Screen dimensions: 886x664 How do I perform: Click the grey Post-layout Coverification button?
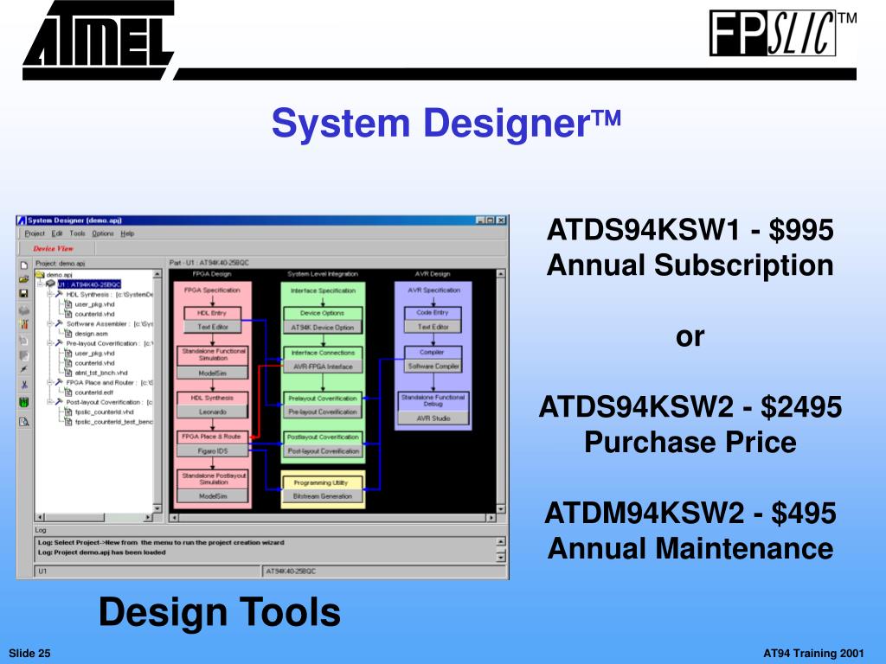click(x=323, y=451)
